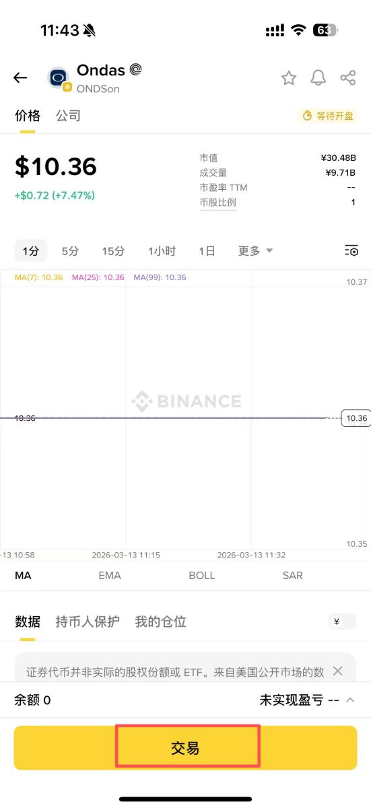Enable the MA indicator
The height and width of the screenshot is (808, 371).
pos(23,575)
